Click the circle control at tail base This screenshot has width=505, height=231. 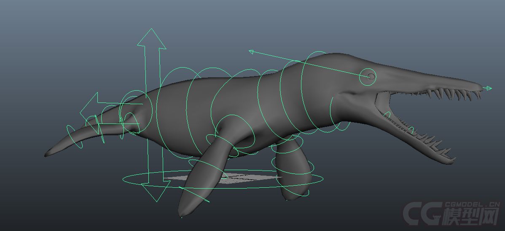tap(135, 113)
